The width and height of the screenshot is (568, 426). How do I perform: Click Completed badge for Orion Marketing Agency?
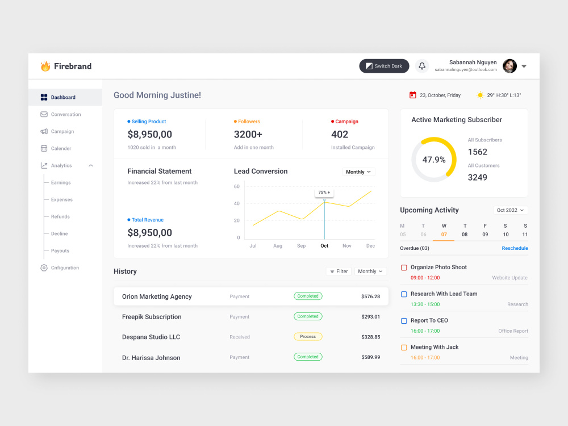(308, 296)
